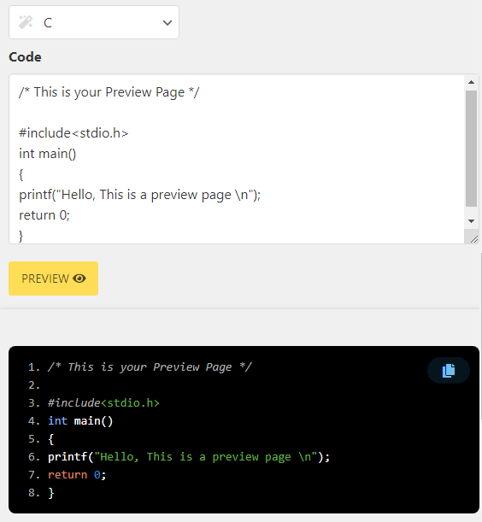482x522 pixels.
Task: Click the printf line in the textarea
Action: click(x=140, y=195)
